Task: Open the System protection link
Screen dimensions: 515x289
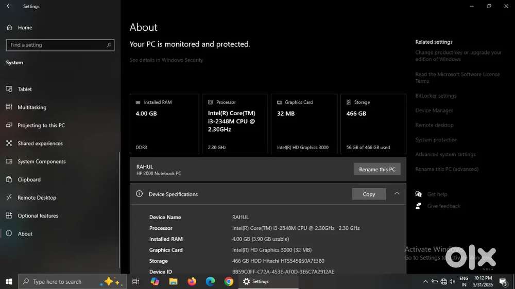Action: pos(436,140)
